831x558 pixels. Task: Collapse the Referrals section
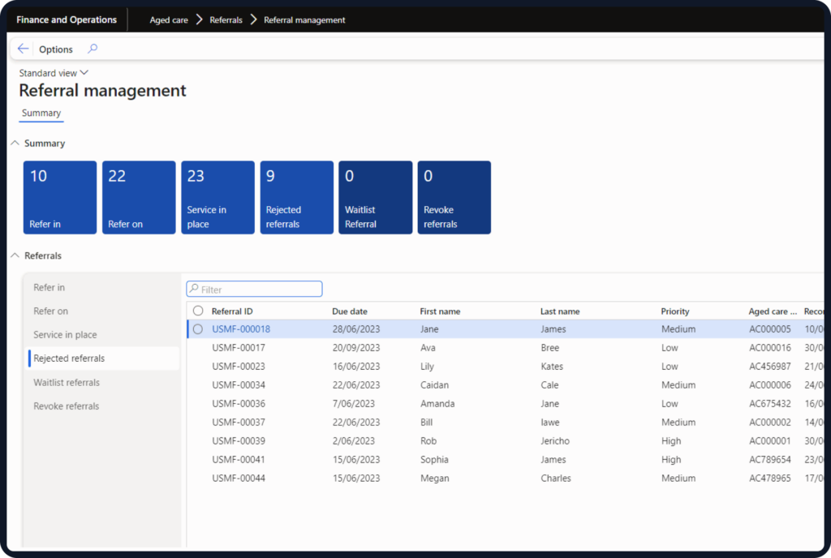pyautogui.click(x=15, y=255)
